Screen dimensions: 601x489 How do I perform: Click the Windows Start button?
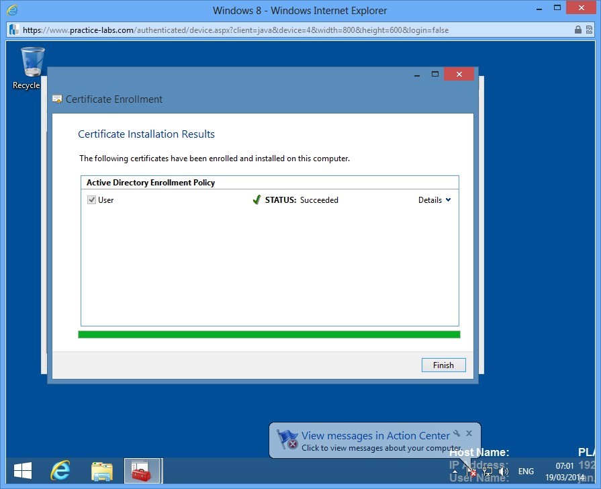point(23,471)
